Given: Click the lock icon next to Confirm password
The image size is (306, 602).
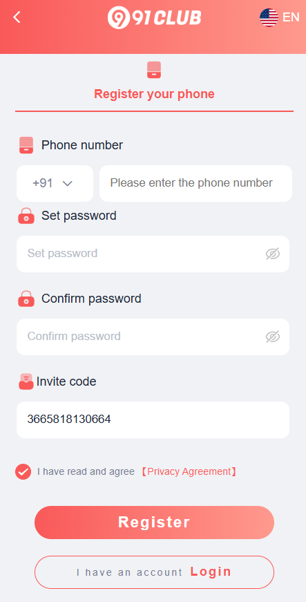Looking at the screenshot, I should point(26,299).
